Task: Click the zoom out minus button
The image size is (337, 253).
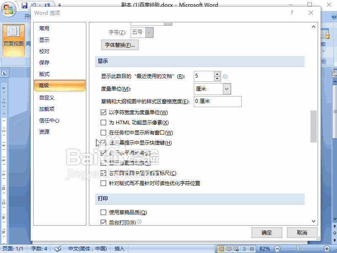Action: click(277, 249)
